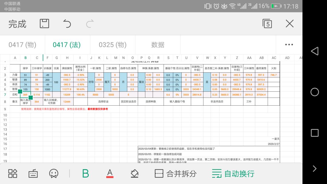Tap the 完成 (Done) button

coord(17,24)
